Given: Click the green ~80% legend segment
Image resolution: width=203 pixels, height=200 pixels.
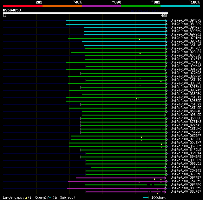Looking at the screenshot, I should 141,6.
